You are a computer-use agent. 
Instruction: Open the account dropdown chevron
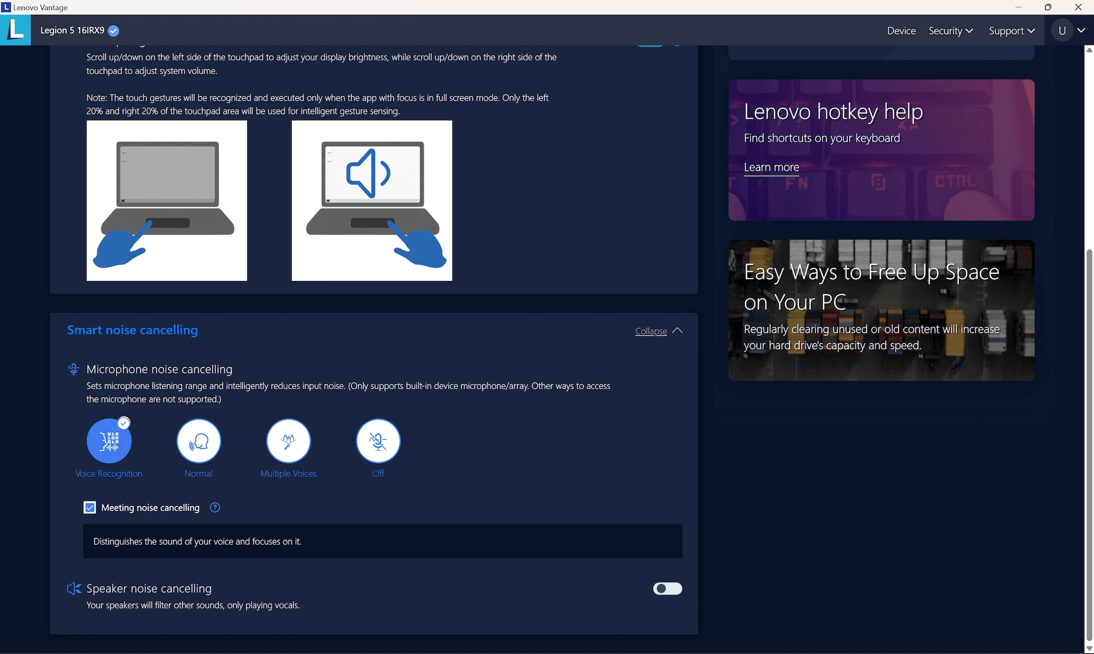[x=1081, y=31]
